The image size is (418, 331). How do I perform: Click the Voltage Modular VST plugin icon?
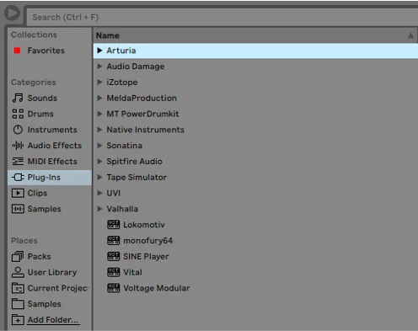(114, 288)
